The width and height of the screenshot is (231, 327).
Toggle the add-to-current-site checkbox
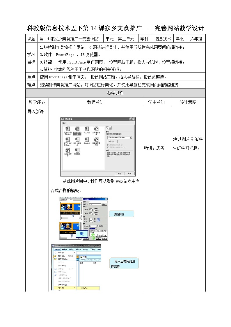pos(108,145)
